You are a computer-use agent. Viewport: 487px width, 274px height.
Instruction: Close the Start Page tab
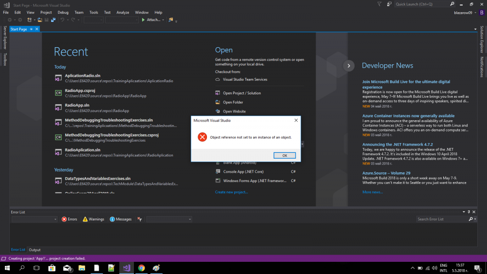pyautogui.click(x=37, y=29)
